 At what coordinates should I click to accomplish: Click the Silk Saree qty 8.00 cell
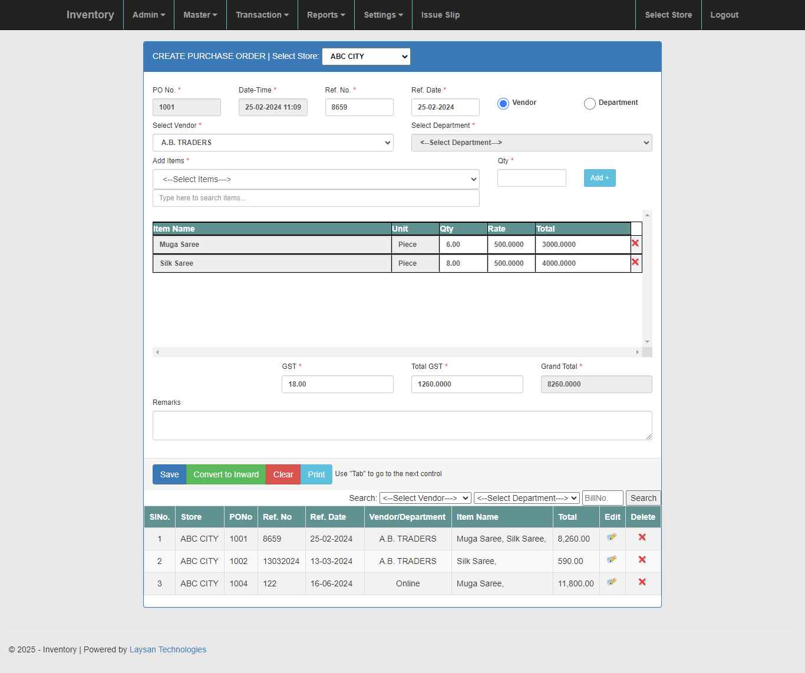click(x=463, y=263)
